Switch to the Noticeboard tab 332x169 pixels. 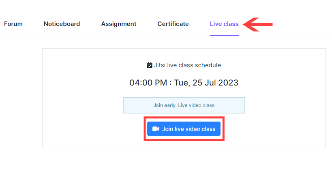pyautogui.click(x=62, y=24)
